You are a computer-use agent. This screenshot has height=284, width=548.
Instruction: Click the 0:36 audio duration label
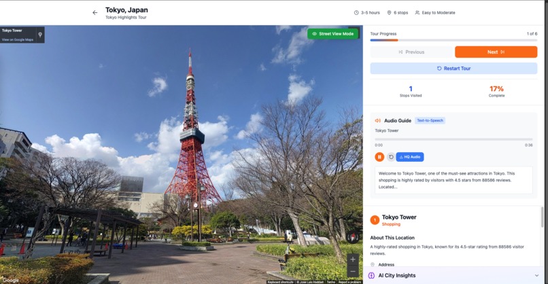tap(528, 145)
